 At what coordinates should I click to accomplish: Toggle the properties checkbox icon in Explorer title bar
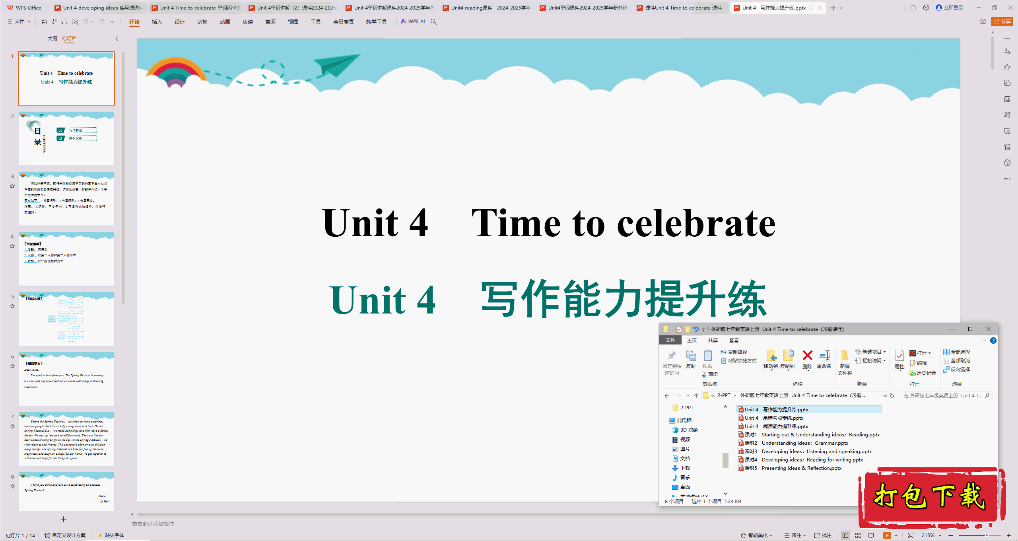tap(679, 329)
